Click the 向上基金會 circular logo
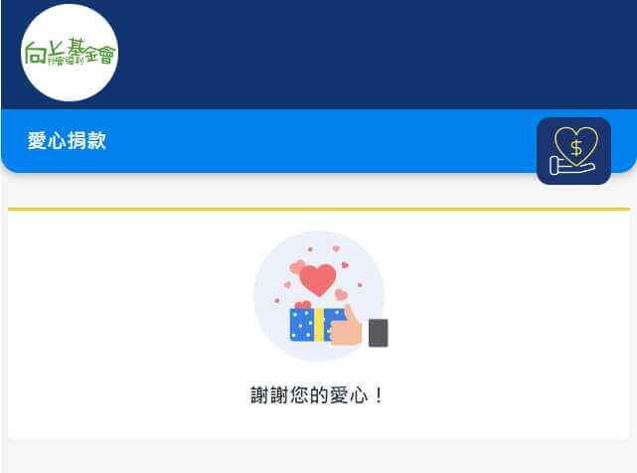Screen dimensions: 637x473 [70, 53]
